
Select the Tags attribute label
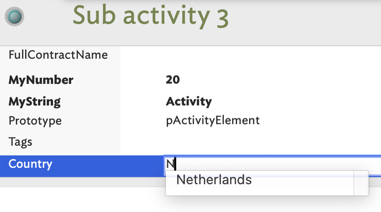click(x=20, y=140)
